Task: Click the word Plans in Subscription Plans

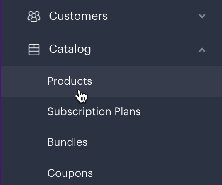Action: [x=128, y=111]
